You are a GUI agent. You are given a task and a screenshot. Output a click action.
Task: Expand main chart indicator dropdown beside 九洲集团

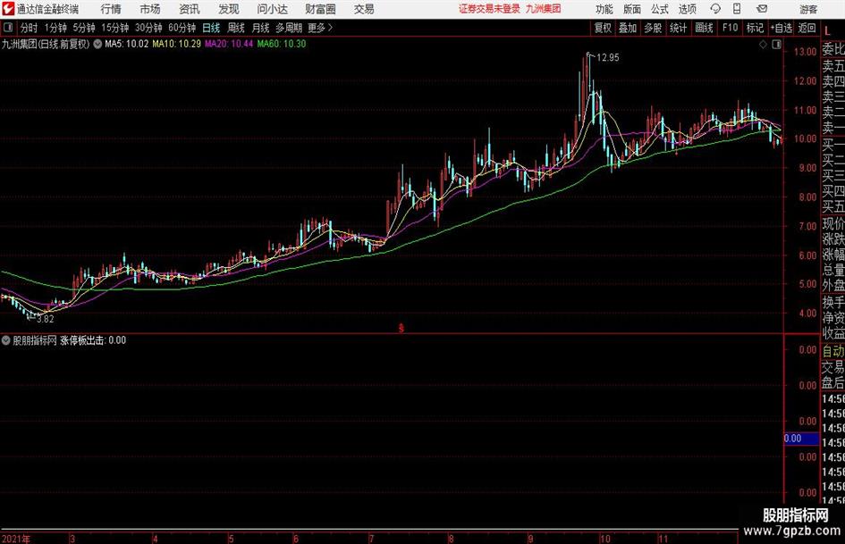pos(97,44)
